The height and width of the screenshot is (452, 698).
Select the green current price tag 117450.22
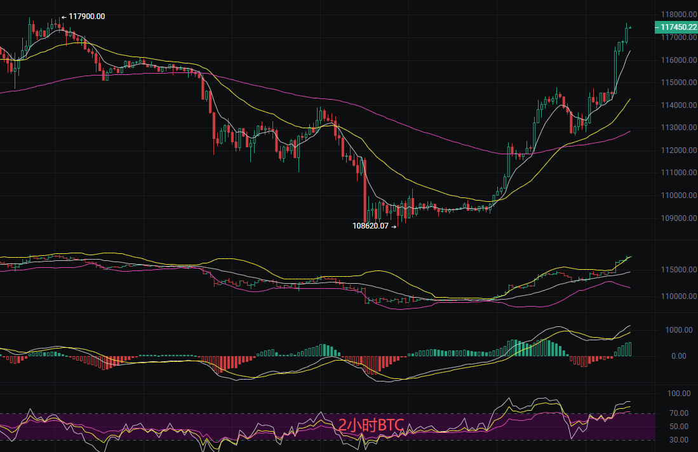point(675,27)
